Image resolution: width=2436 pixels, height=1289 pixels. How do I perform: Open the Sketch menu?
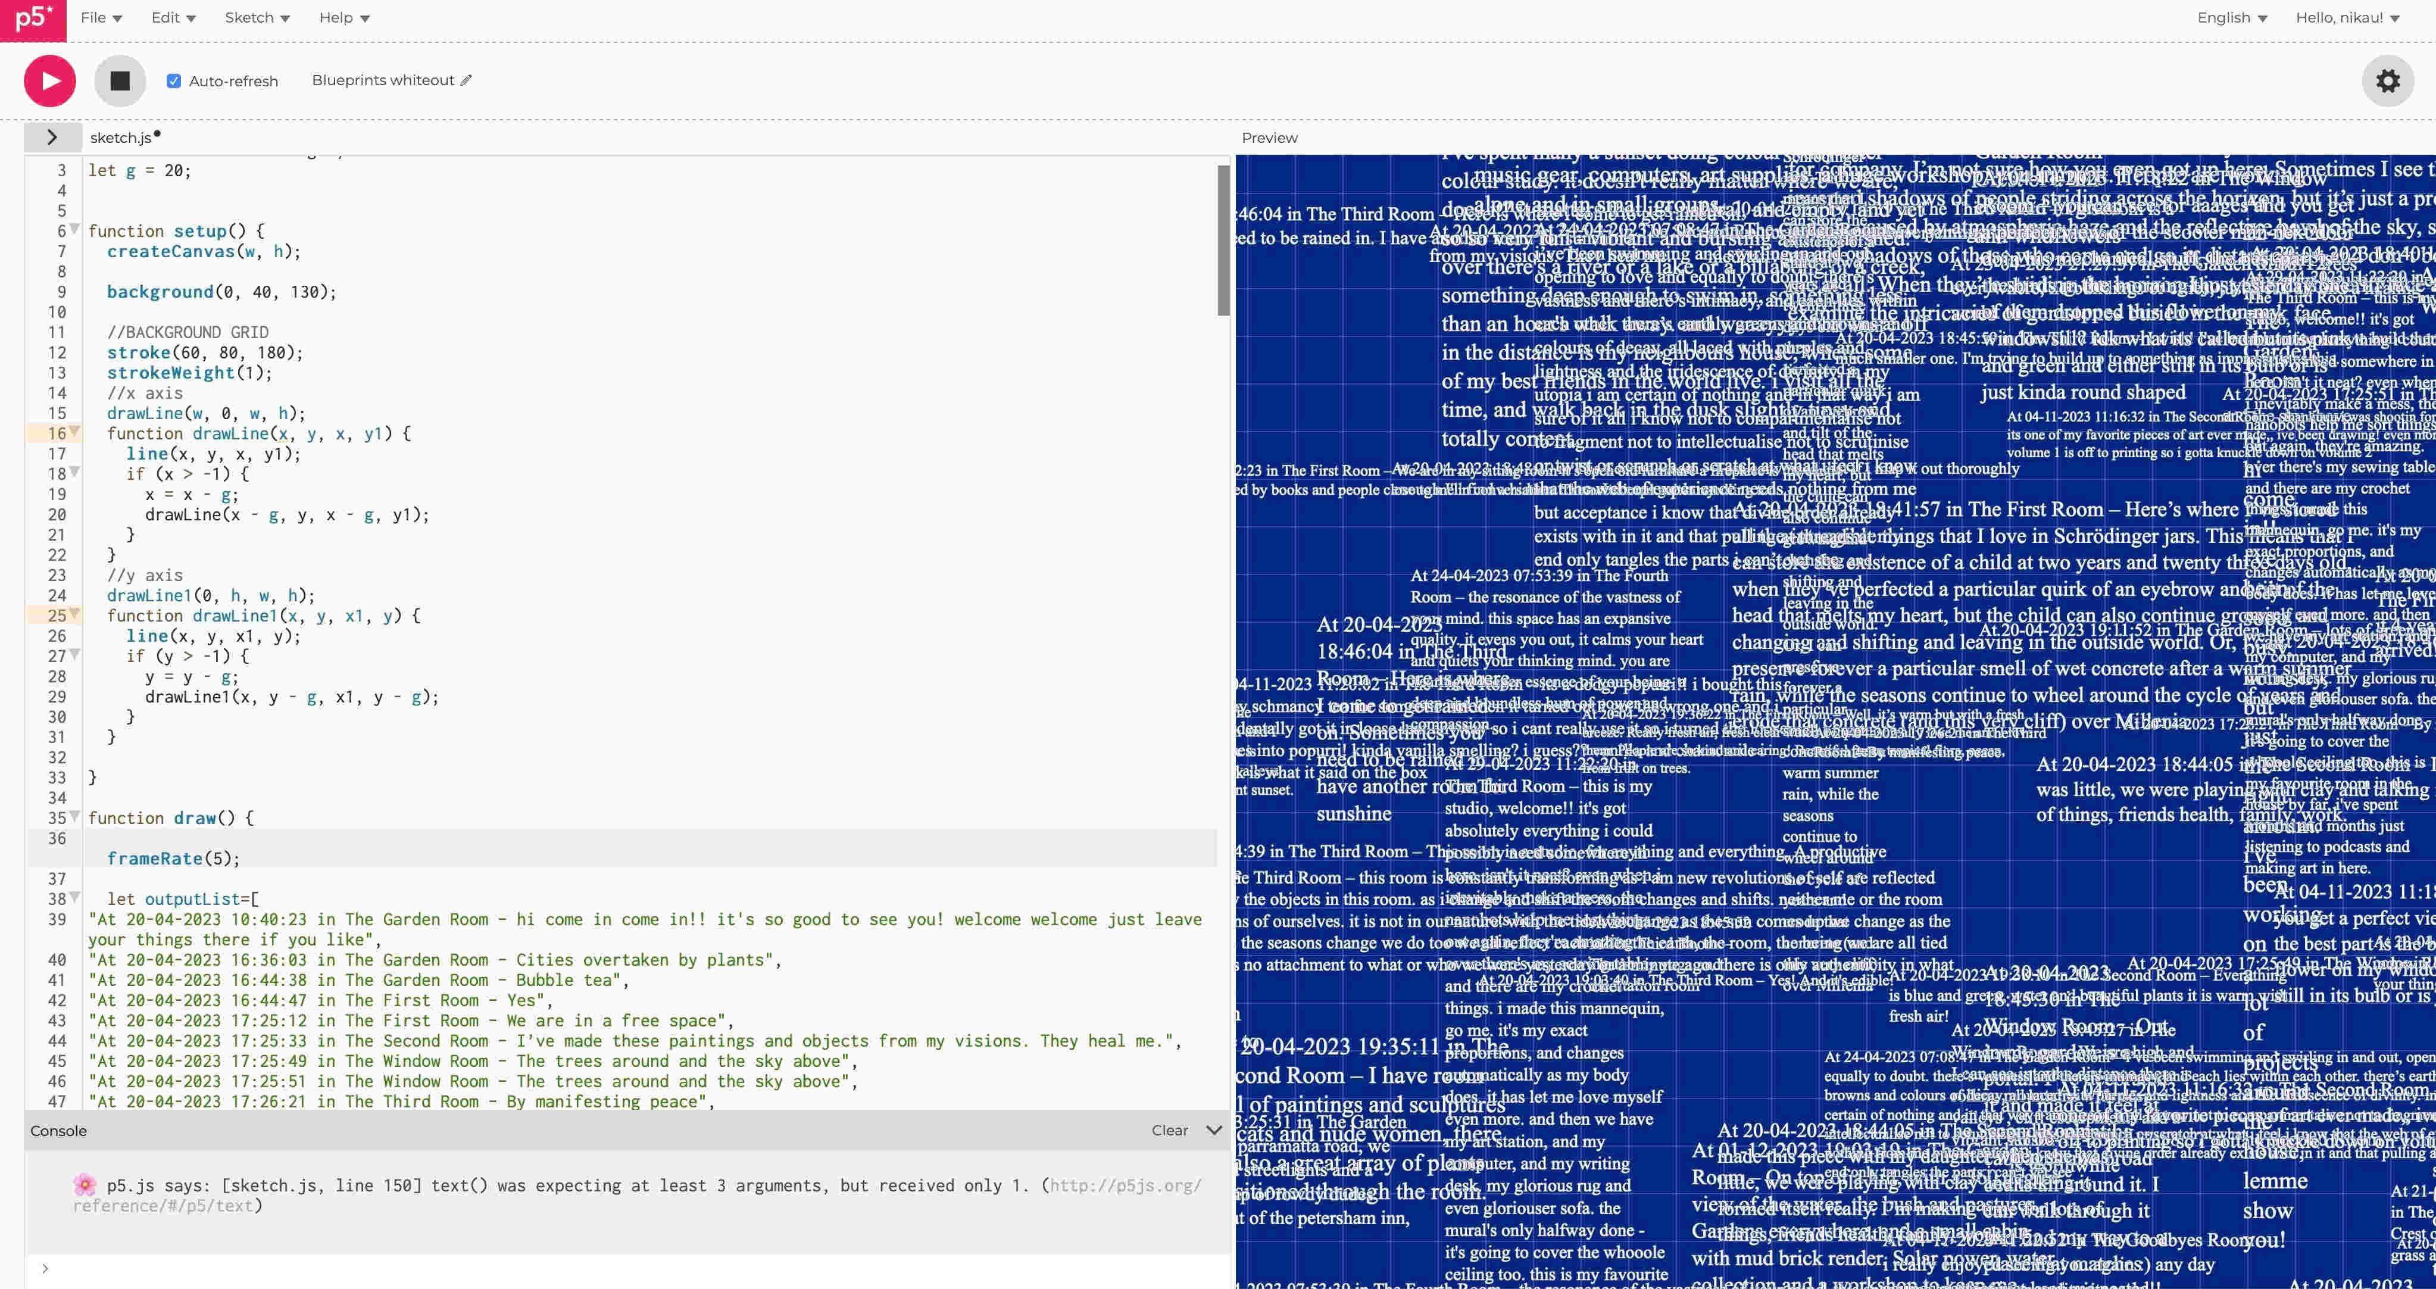(257, 18)
